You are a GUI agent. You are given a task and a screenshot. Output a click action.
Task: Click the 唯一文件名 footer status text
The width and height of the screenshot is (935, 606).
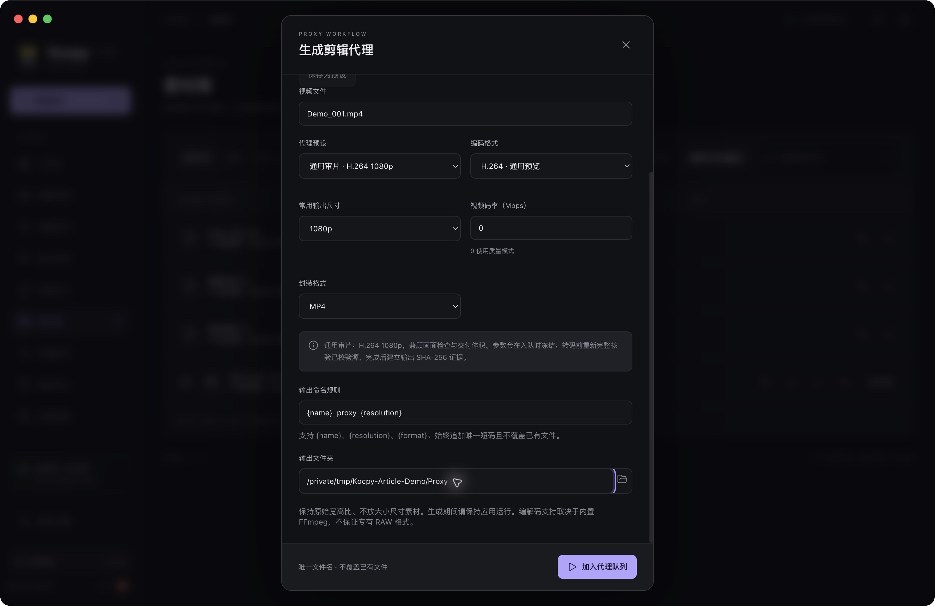(343, 567)
